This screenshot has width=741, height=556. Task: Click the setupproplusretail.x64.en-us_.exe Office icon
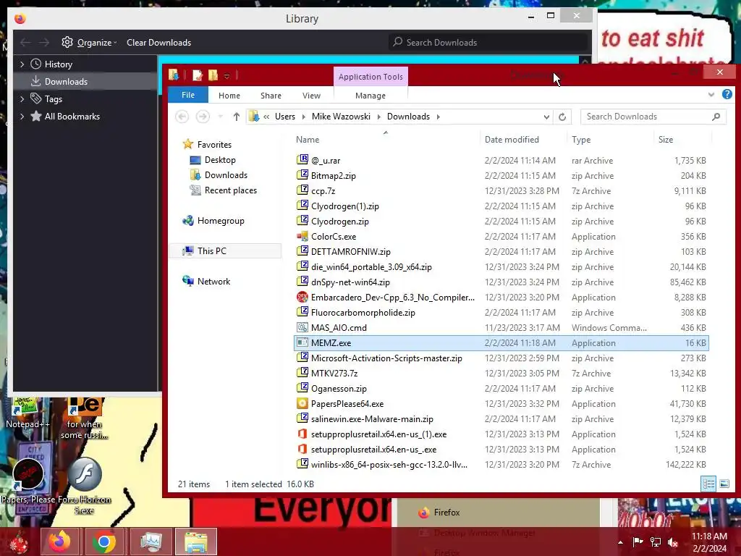pos(302,449)
